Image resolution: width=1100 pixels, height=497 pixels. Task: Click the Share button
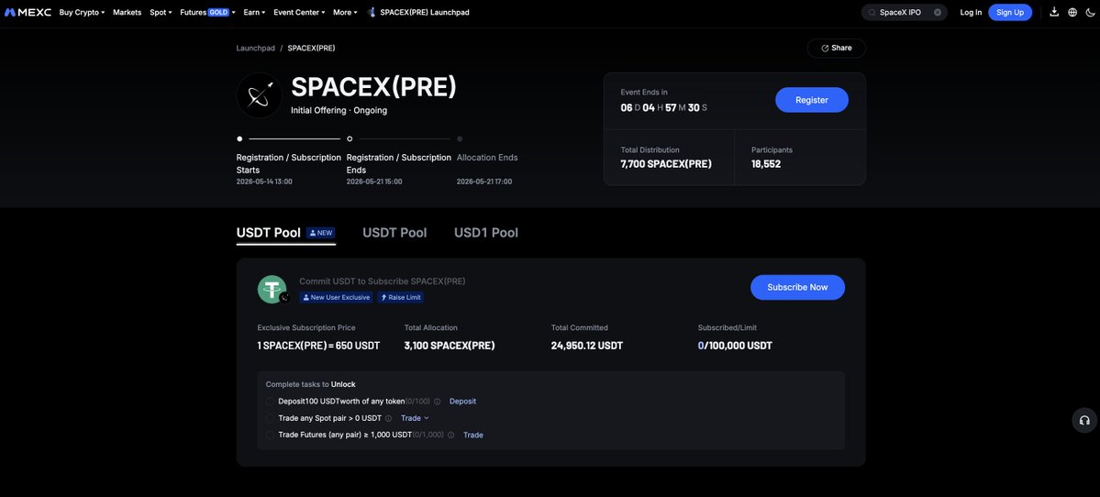[x=836, y=49]
